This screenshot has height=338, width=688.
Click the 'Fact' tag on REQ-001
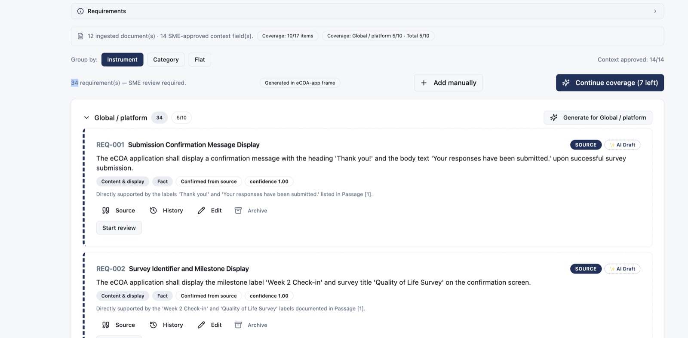163,181
